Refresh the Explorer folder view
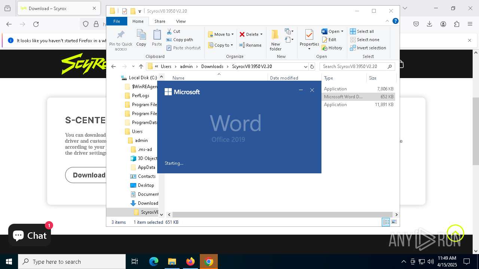479x269 pixels. point(312,67)
